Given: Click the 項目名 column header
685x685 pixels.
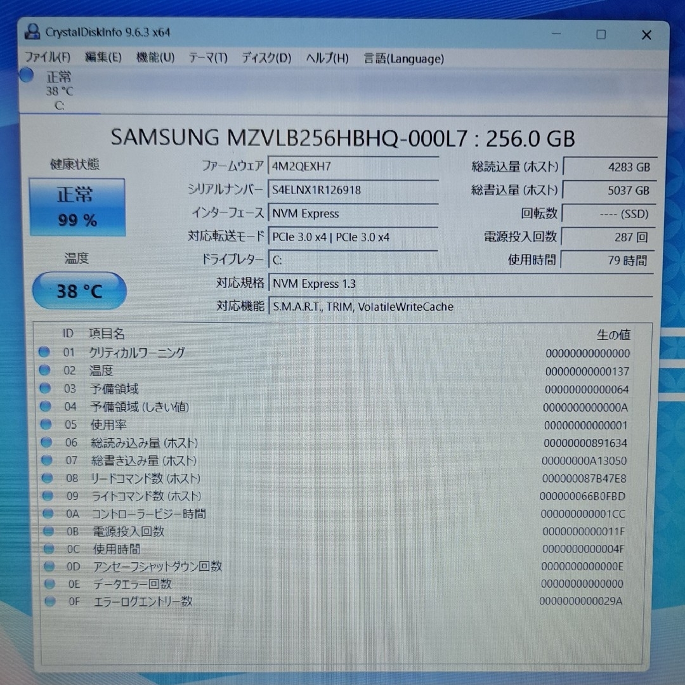Looking at the screenshot, I should [107, 334].
